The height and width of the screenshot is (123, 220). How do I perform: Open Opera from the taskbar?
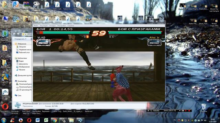click(x=29, y=120)
